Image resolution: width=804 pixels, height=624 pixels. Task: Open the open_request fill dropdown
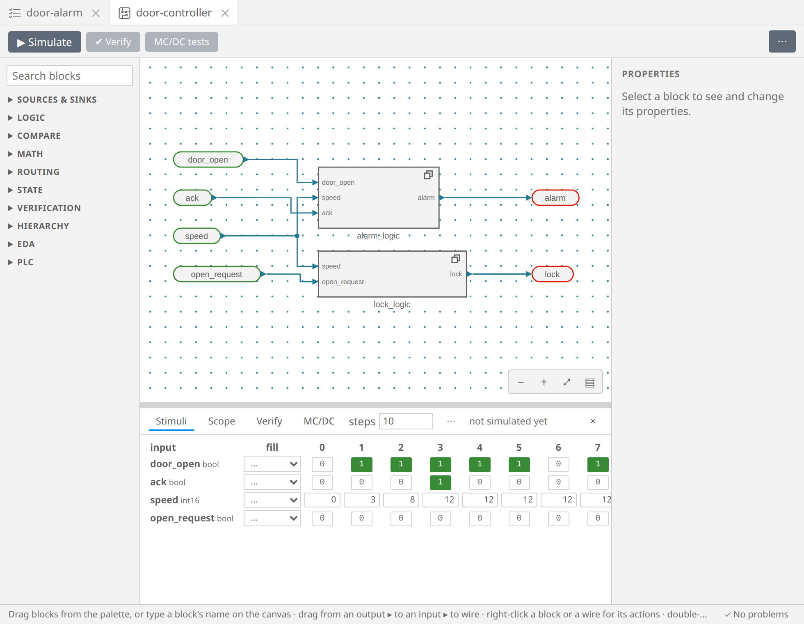pyautogui.click(x=272, y=518)
